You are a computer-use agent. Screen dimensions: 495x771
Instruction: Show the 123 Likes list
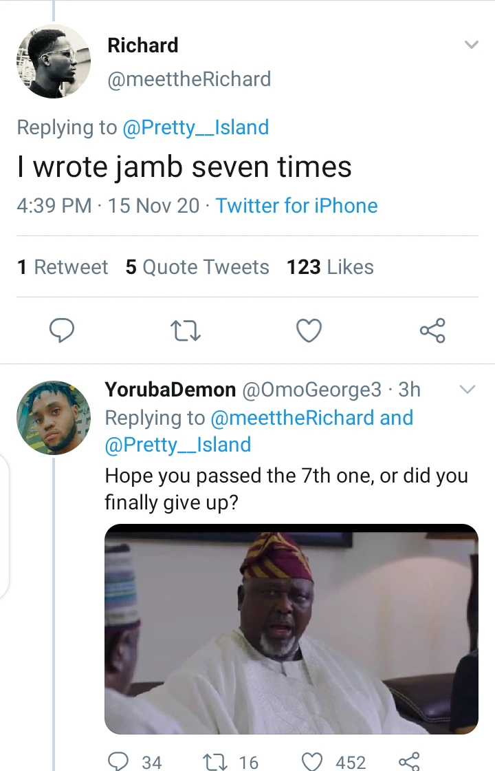(330, 267)
